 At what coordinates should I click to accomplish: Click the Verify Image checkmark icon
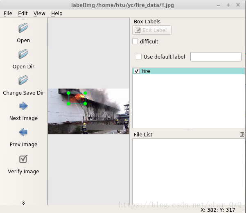[23, 159]
